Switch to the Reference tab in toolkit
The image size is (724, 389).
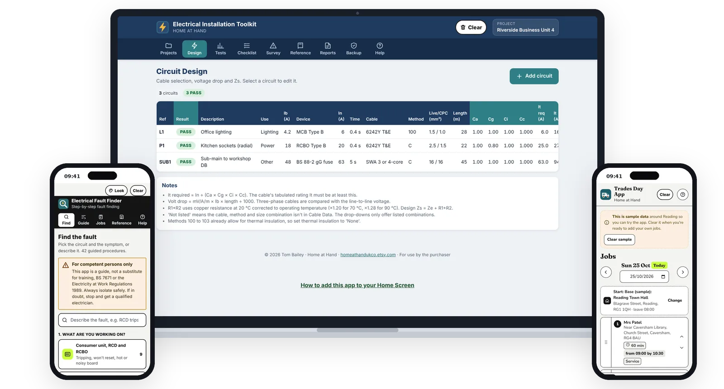(300, 49)
